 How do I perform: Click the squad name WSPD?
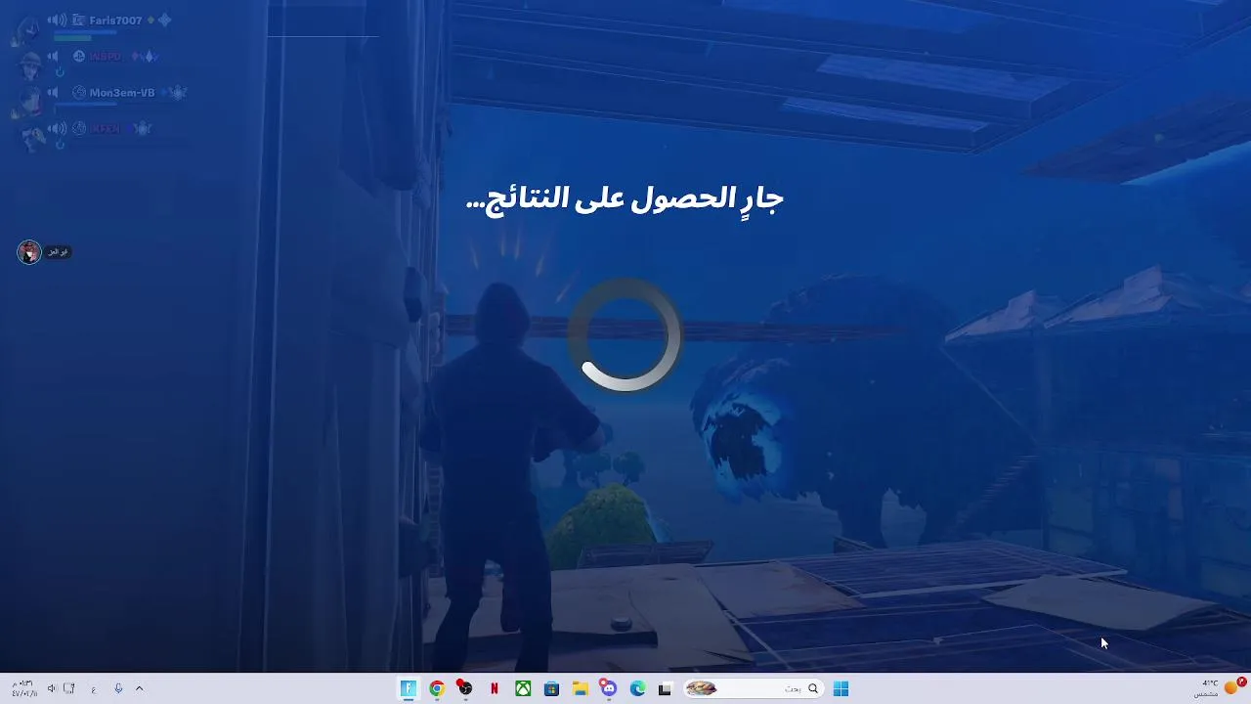106,57
